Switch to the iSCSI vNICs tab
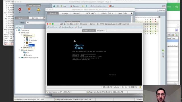Image resolution: width=182 pixels, height=102 pixels. [x=91, y=13]
